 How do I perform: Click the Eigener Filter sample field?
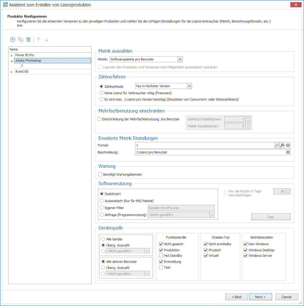coord(181,208)
